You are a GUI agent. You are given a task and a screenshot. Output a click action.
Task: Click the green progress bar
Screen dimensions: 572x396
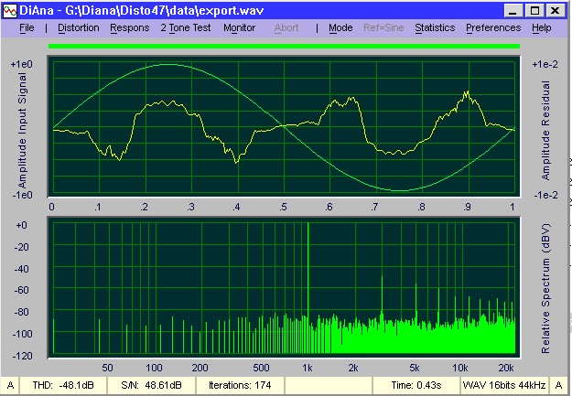pos(284,47)
